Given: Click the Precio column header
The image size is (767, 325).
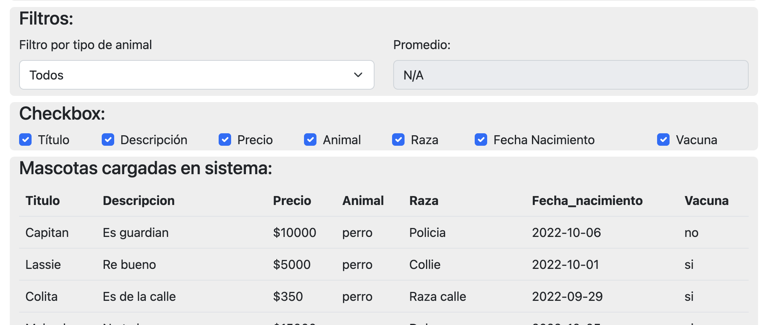Looking at the screenshot, I should coord(292,201).
